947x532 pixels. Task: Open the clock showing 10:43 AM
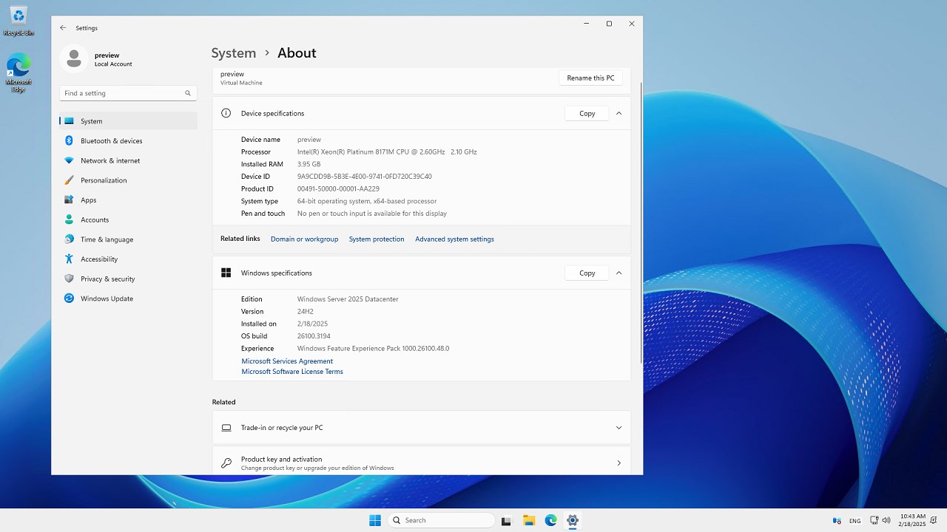pos(912,520)
